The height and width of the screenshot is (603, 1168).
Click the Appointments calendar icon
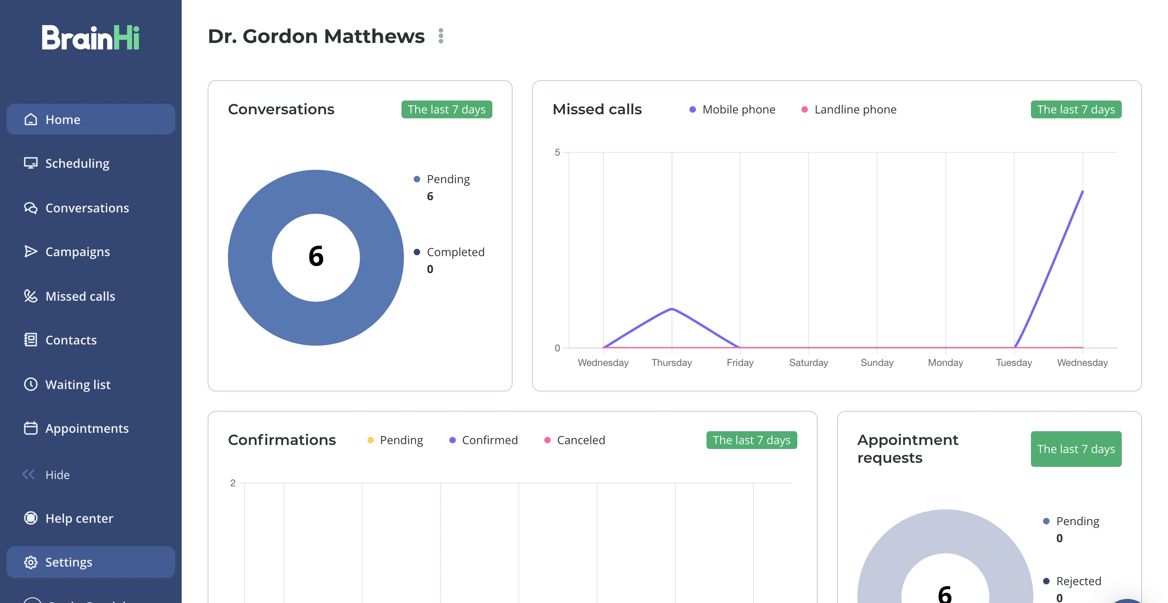[x=30, y=428]
